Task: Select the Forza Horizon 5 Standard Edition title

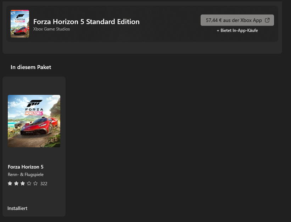Action: click(x=86, y=22)
